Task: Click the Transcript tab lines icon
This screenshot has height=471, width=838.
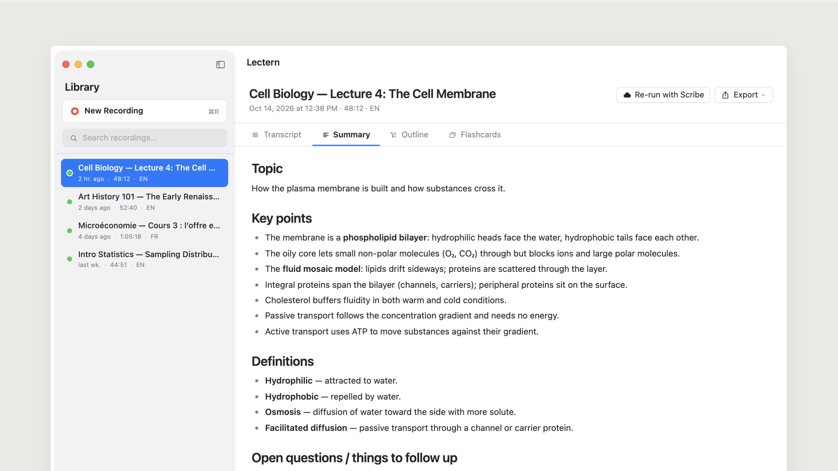Action: pos(255,135)
